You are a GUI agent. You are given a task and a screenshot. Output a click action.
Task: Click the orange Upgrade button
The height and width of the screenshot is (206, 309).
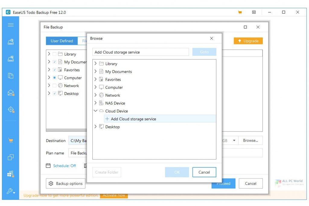coord(248,41)
